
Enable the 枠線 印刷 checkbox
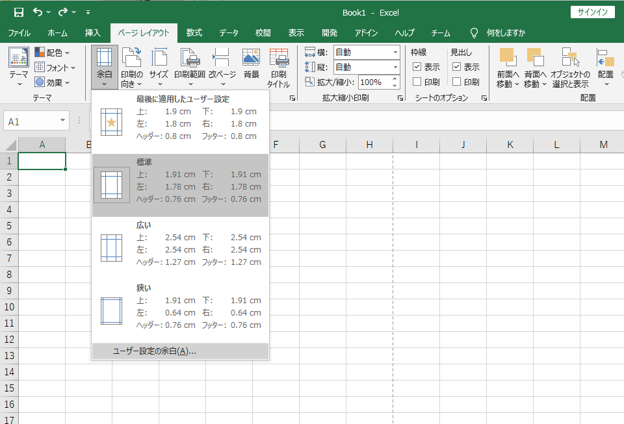(x=417, y=81)
